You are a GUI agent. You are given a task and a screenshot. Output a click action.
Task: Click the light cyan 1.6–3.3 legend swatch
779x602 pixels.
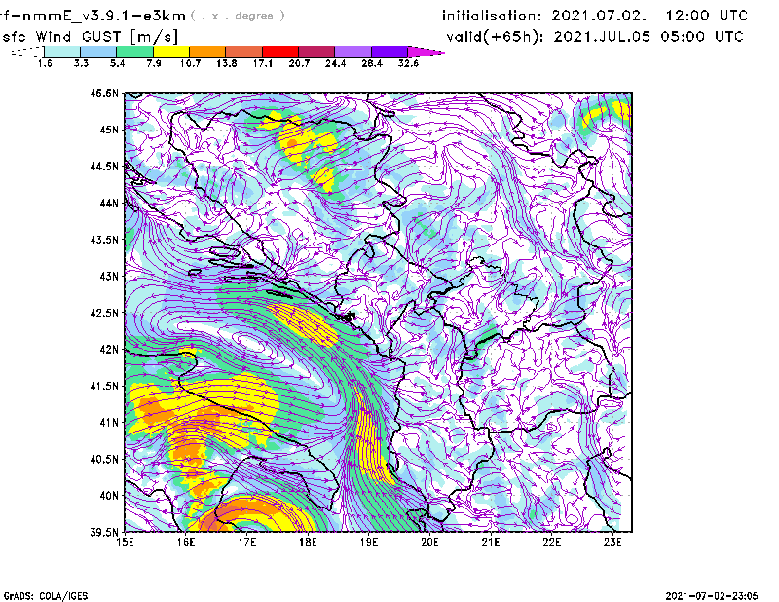[62, 52]
